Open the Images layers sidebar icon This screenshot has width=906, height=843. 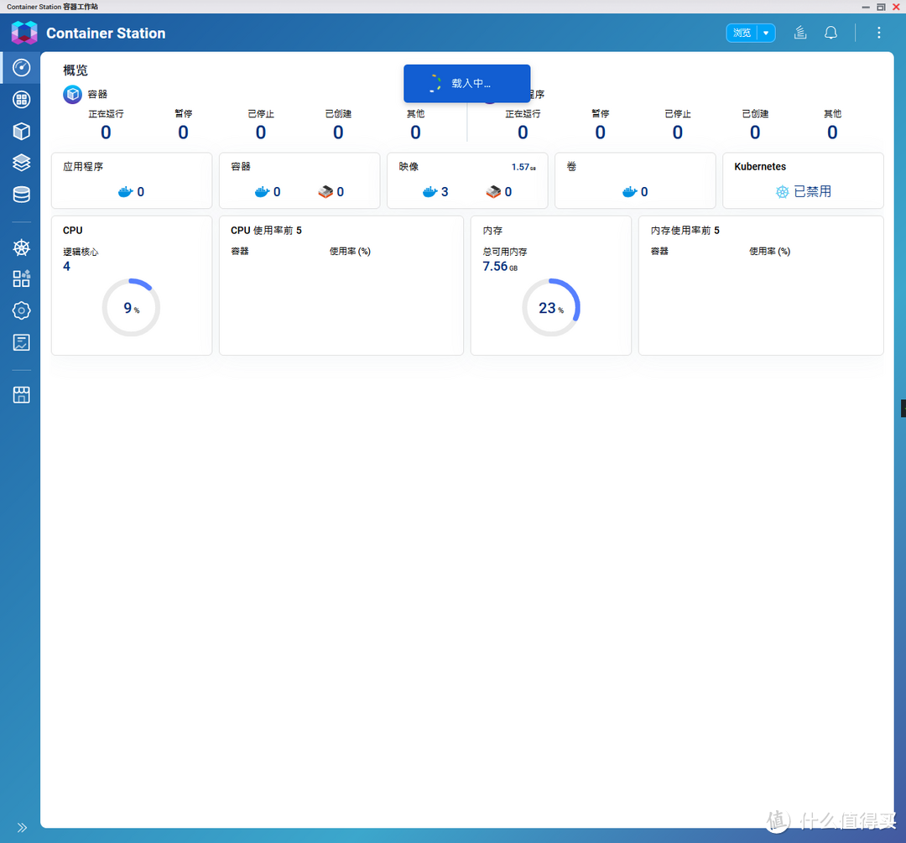click(21, 163)
